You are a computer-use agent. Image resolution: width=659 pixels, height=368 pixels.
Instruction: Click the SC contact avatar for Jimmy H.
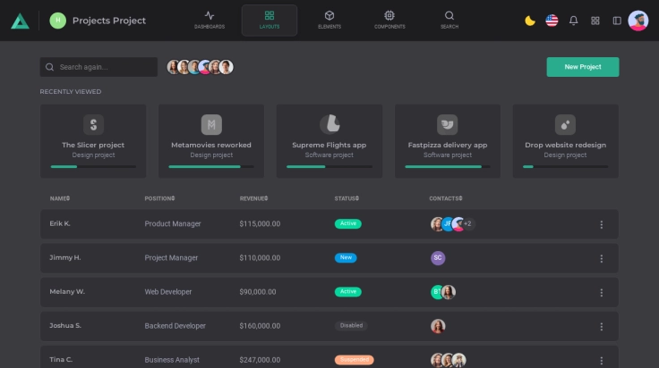438,258
